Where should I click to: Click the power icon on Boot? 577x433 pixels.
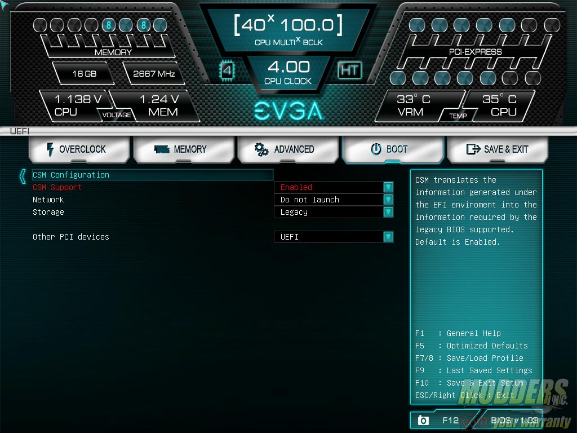(376, 149)
